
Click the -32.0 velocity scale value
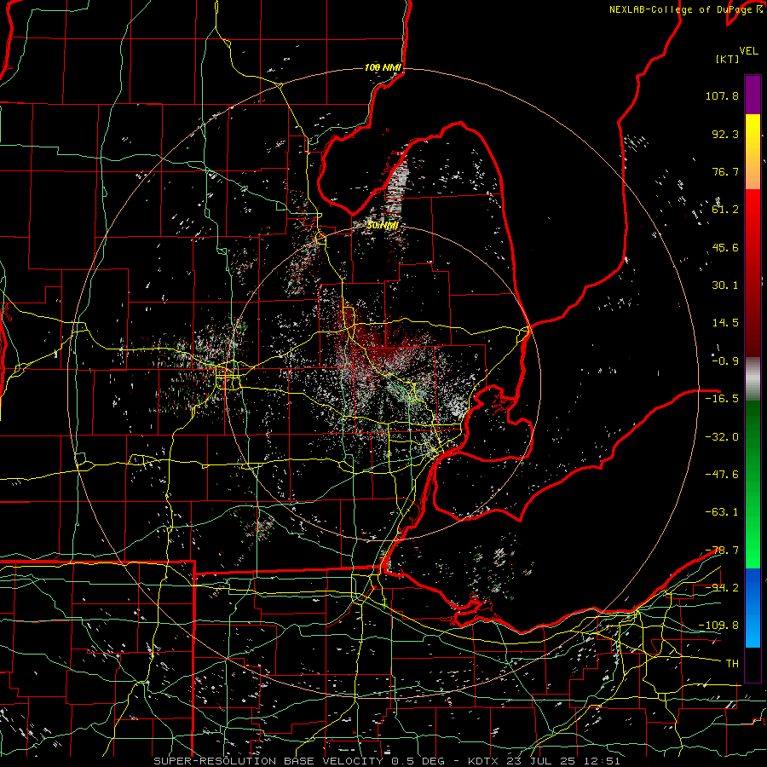point(722,436)
